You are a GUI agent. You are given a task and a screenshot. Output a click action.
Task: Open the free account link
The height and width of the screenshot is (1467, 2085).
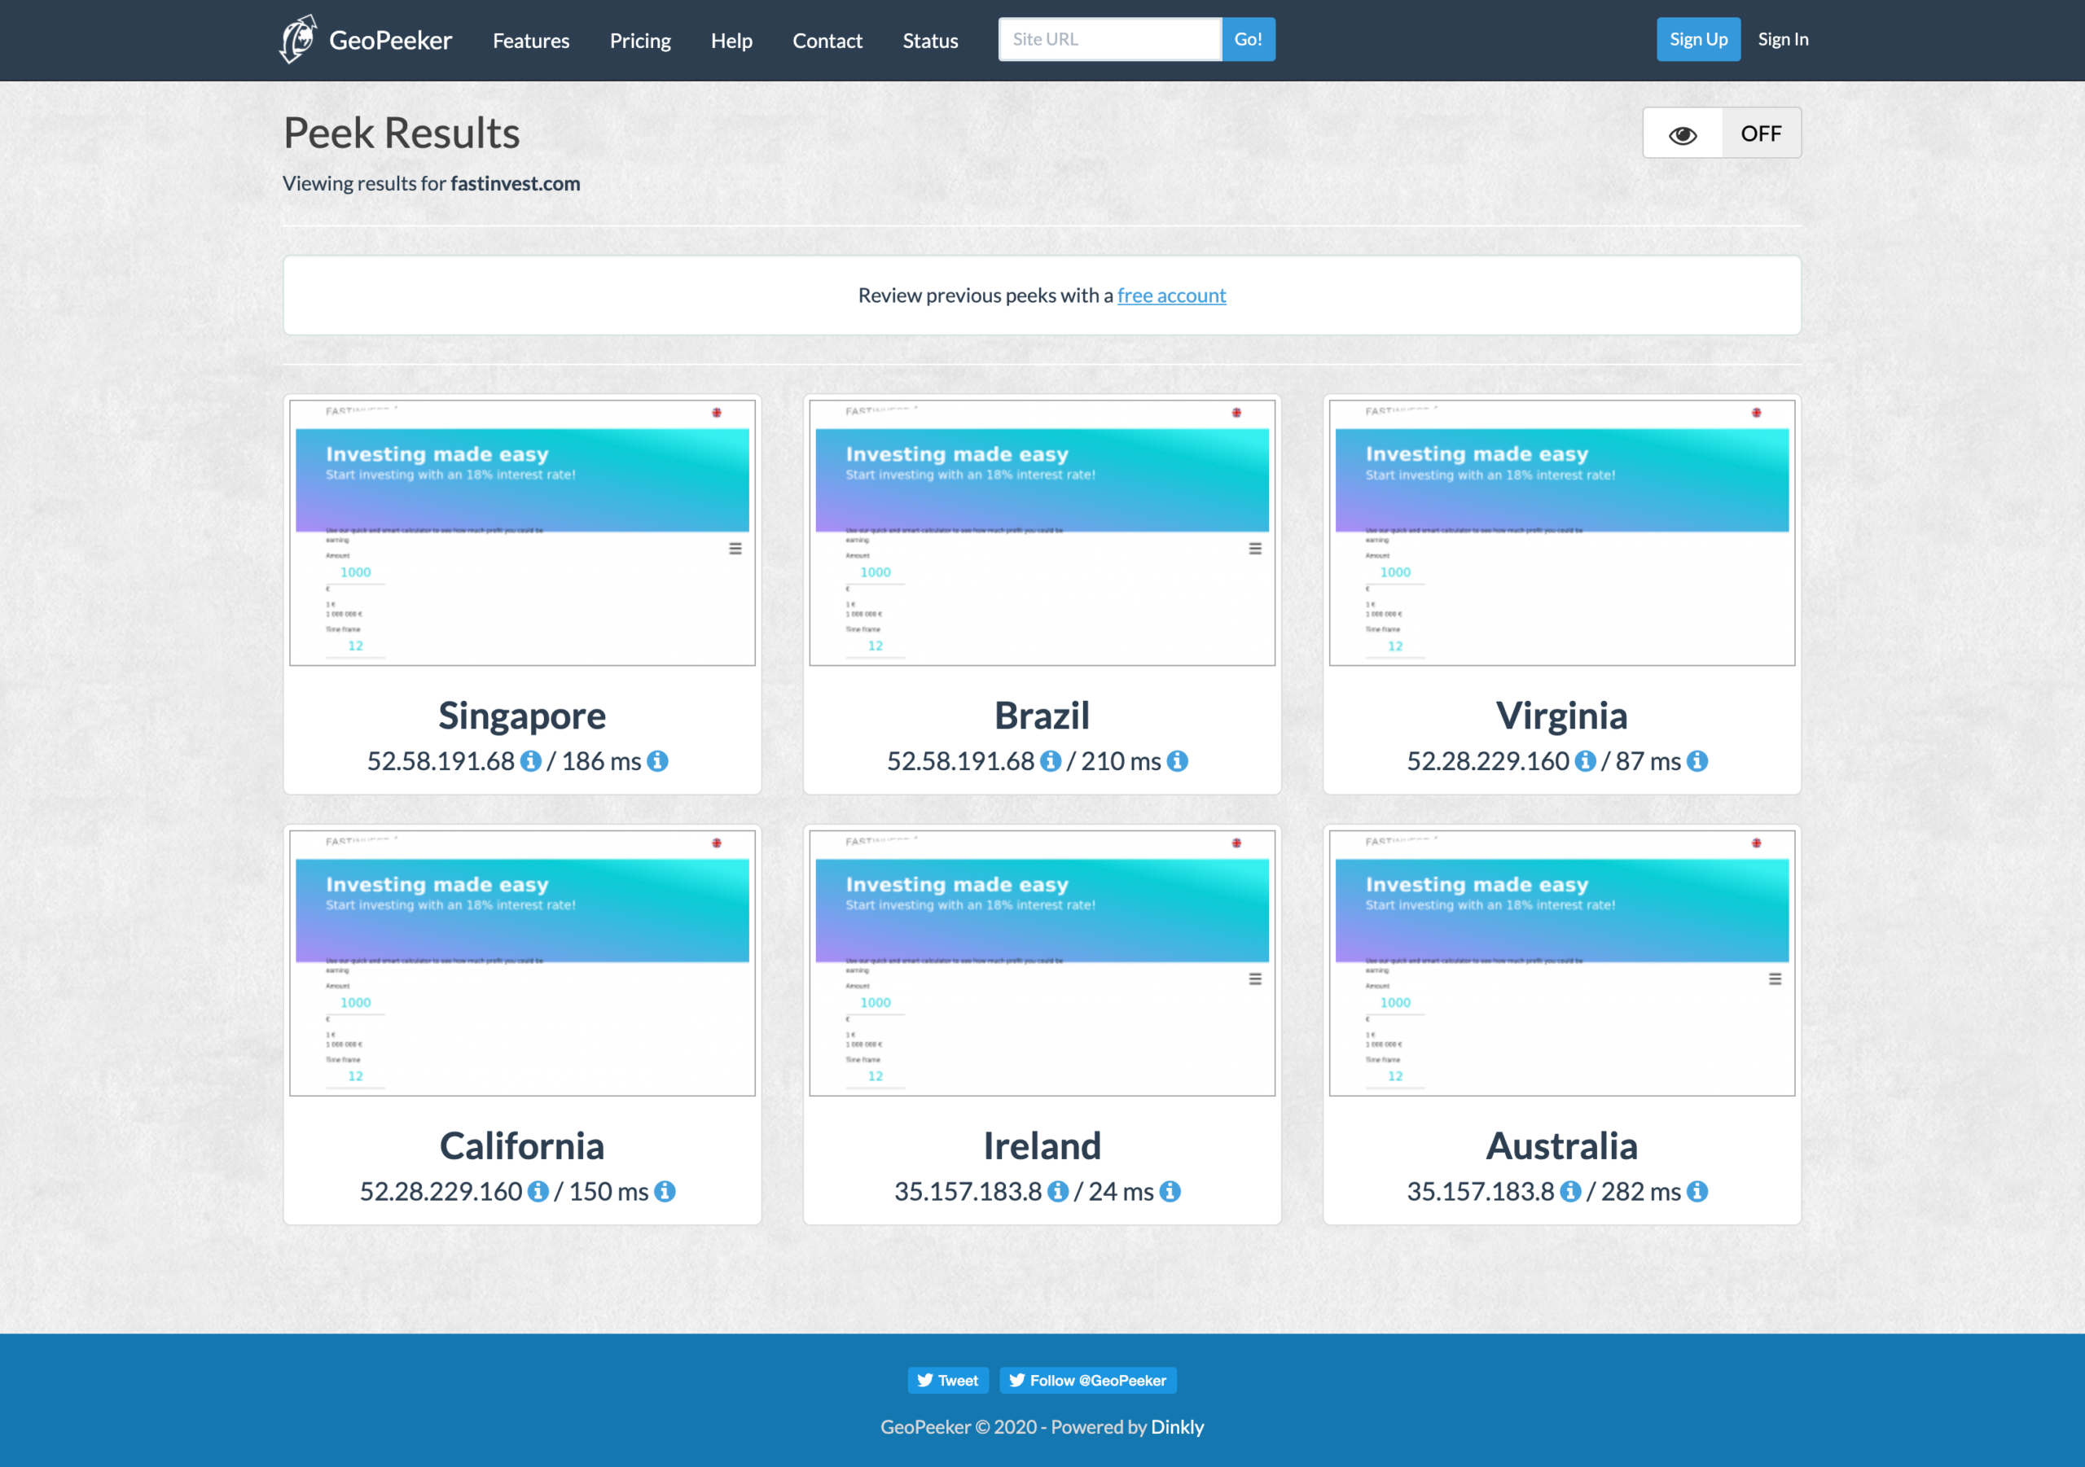pyautogui.click(x=1171, y=295)
